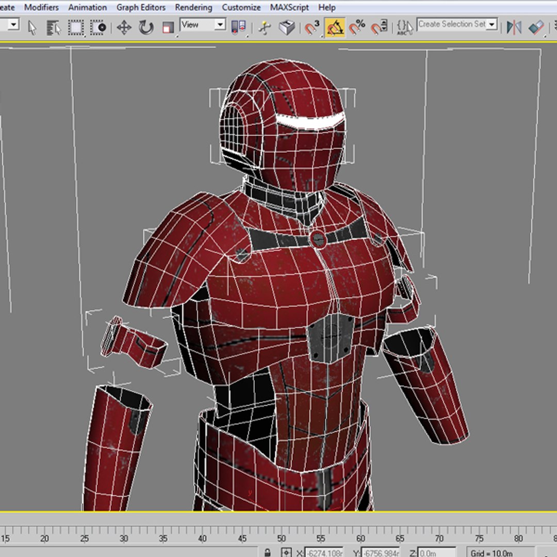Toggle Window/Crossing selection mode
557x557 pixels.
pos(98,28)
